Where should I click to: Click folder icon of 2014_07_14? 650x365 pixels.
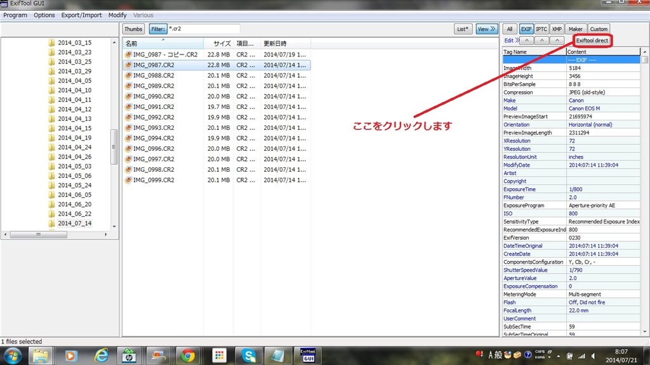[52, 224]
